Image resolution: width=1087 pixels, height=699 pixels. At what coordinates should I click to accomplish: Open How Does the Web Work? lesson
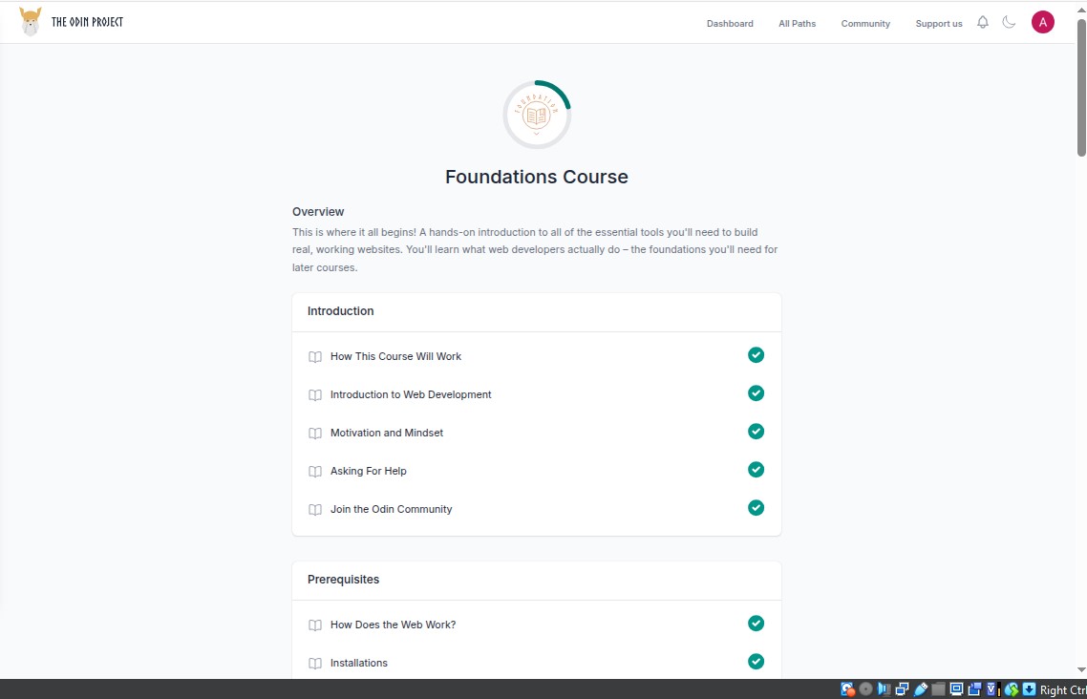point(394,625)
